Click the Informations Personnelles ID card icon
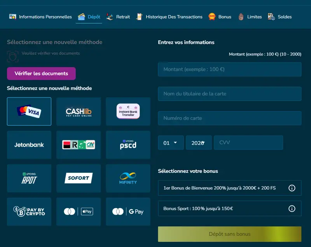The width and height of the screenshot is (311, 247). click(x=13, y=17)
